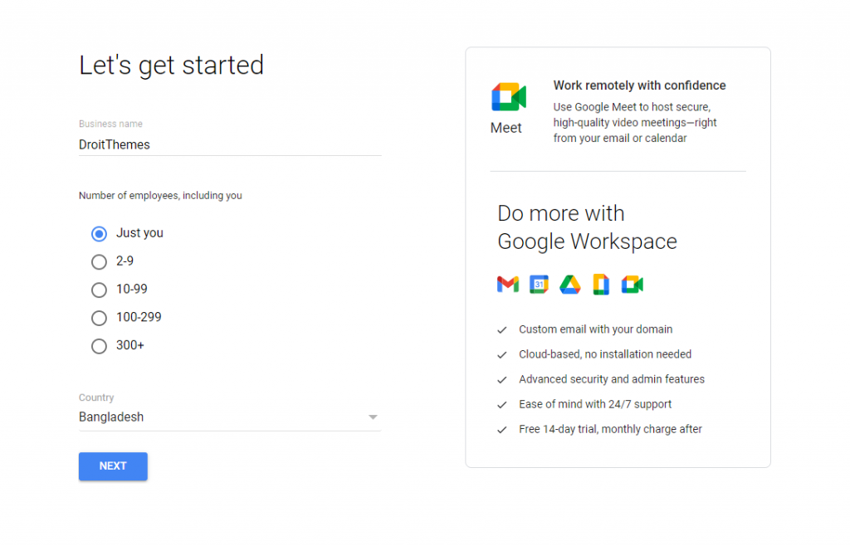850x546 pixels.
Task: Pick the 100-299 employees option
Action: 99,318
